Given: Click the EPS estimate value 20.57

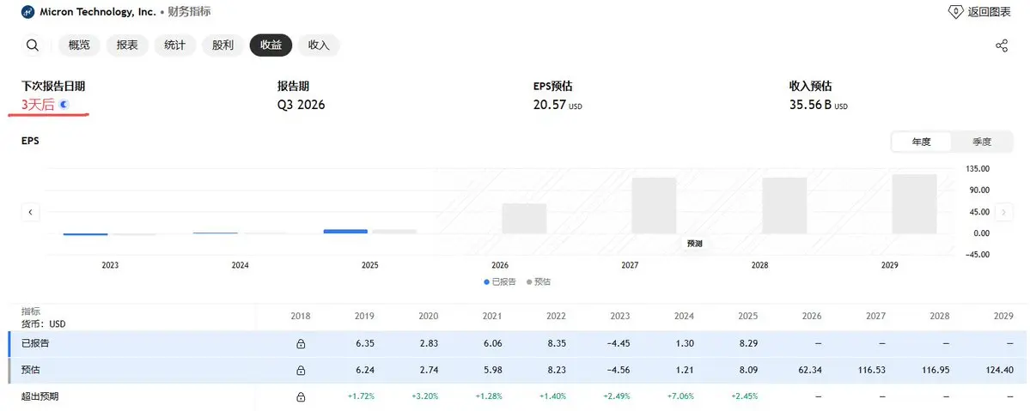Looking at the screenshot, I should coord(550,105).
